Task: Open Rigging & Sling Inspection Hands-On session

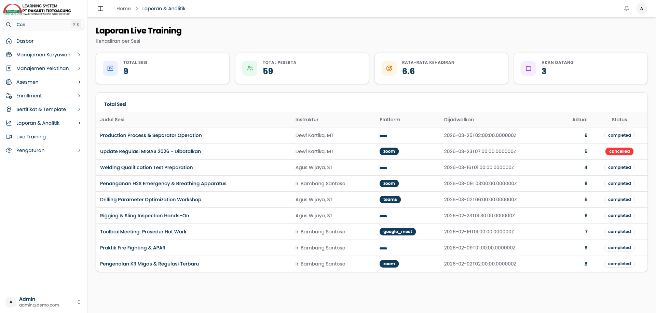Action: tap(145, 216)
